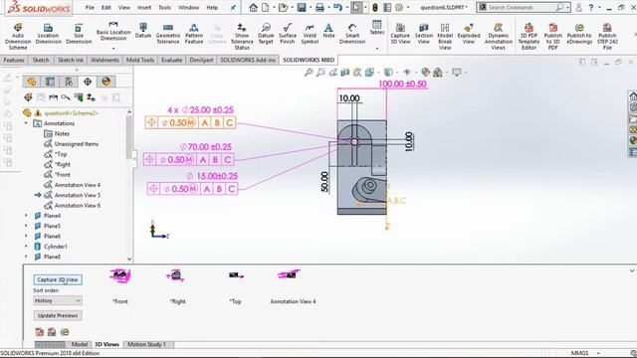This screenshot has height=358, width=637.
Task: Toggle Exploded View
Action: [469, 33]
